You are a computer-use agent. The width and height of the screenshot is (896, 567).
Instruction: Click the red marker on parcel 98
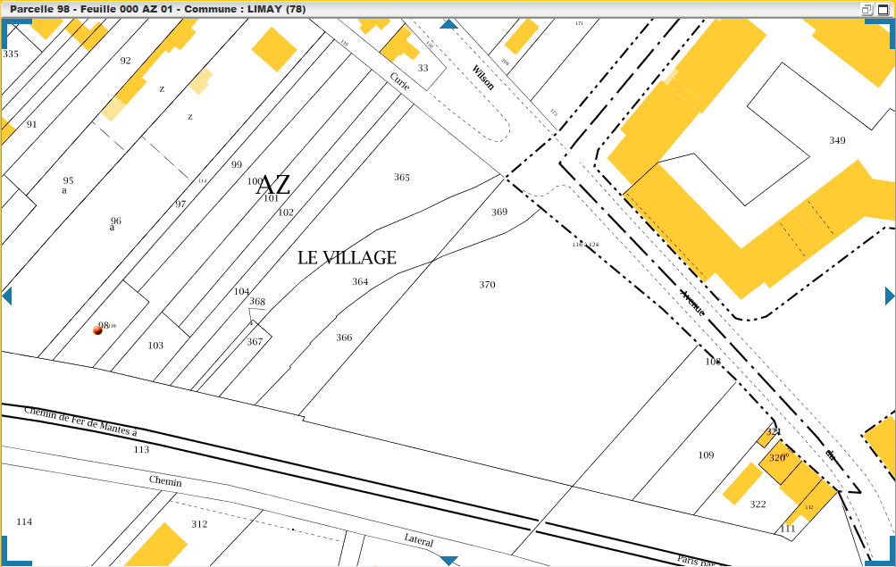(x=97, y=329)
